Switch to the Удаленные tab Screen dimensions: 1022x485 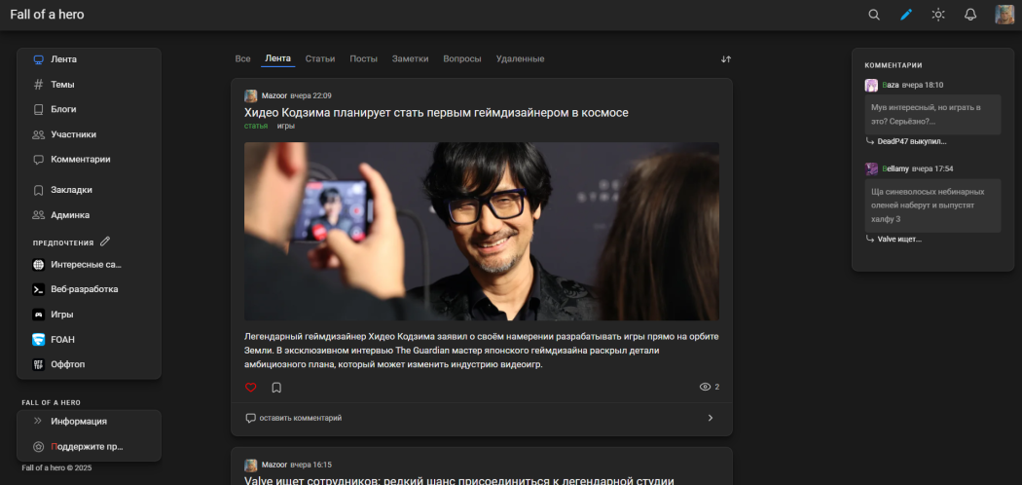520,58
